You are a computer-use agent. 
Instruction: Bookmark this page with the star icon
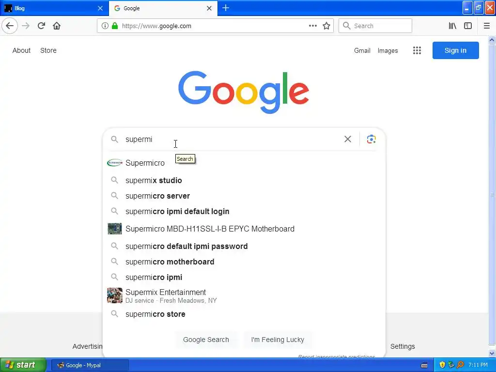pos(326,26)
